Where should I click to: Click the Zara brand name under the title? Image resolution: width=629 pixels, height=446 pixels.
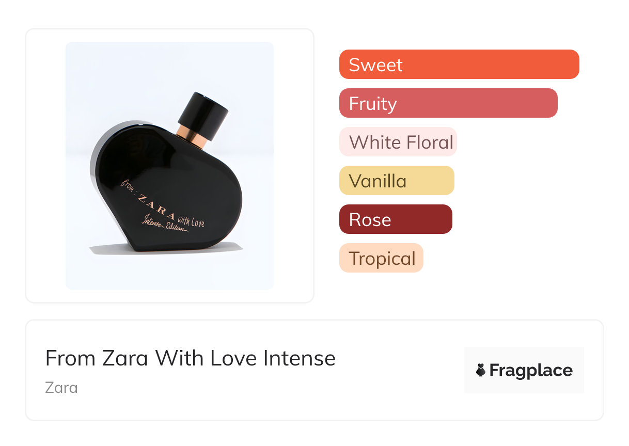pyautogui.click(x=61, y=387)
